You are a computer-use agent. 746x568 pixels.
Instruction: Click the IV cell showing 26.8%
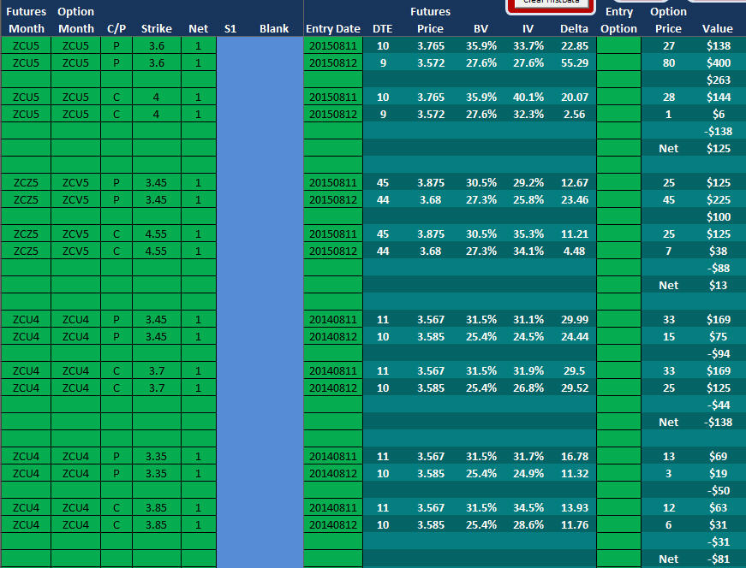[x=528, y=388]
